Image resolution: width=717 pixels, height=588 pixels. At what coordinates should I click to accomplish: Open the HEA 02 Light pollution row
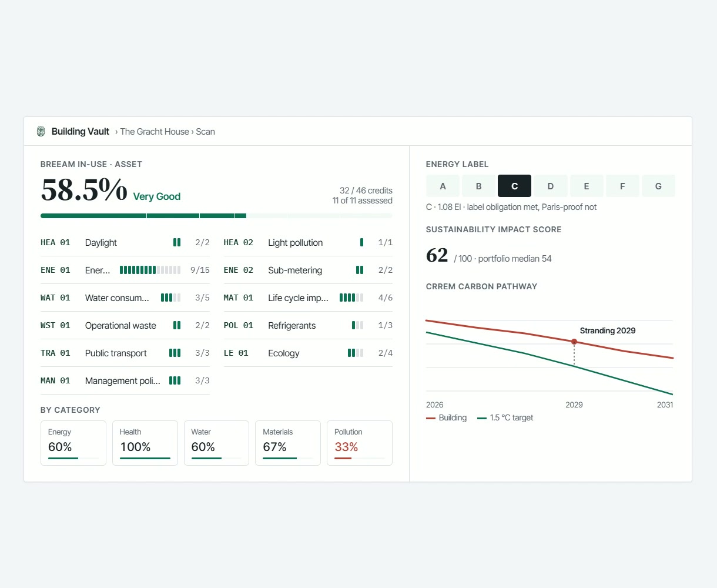coord(308,242)
